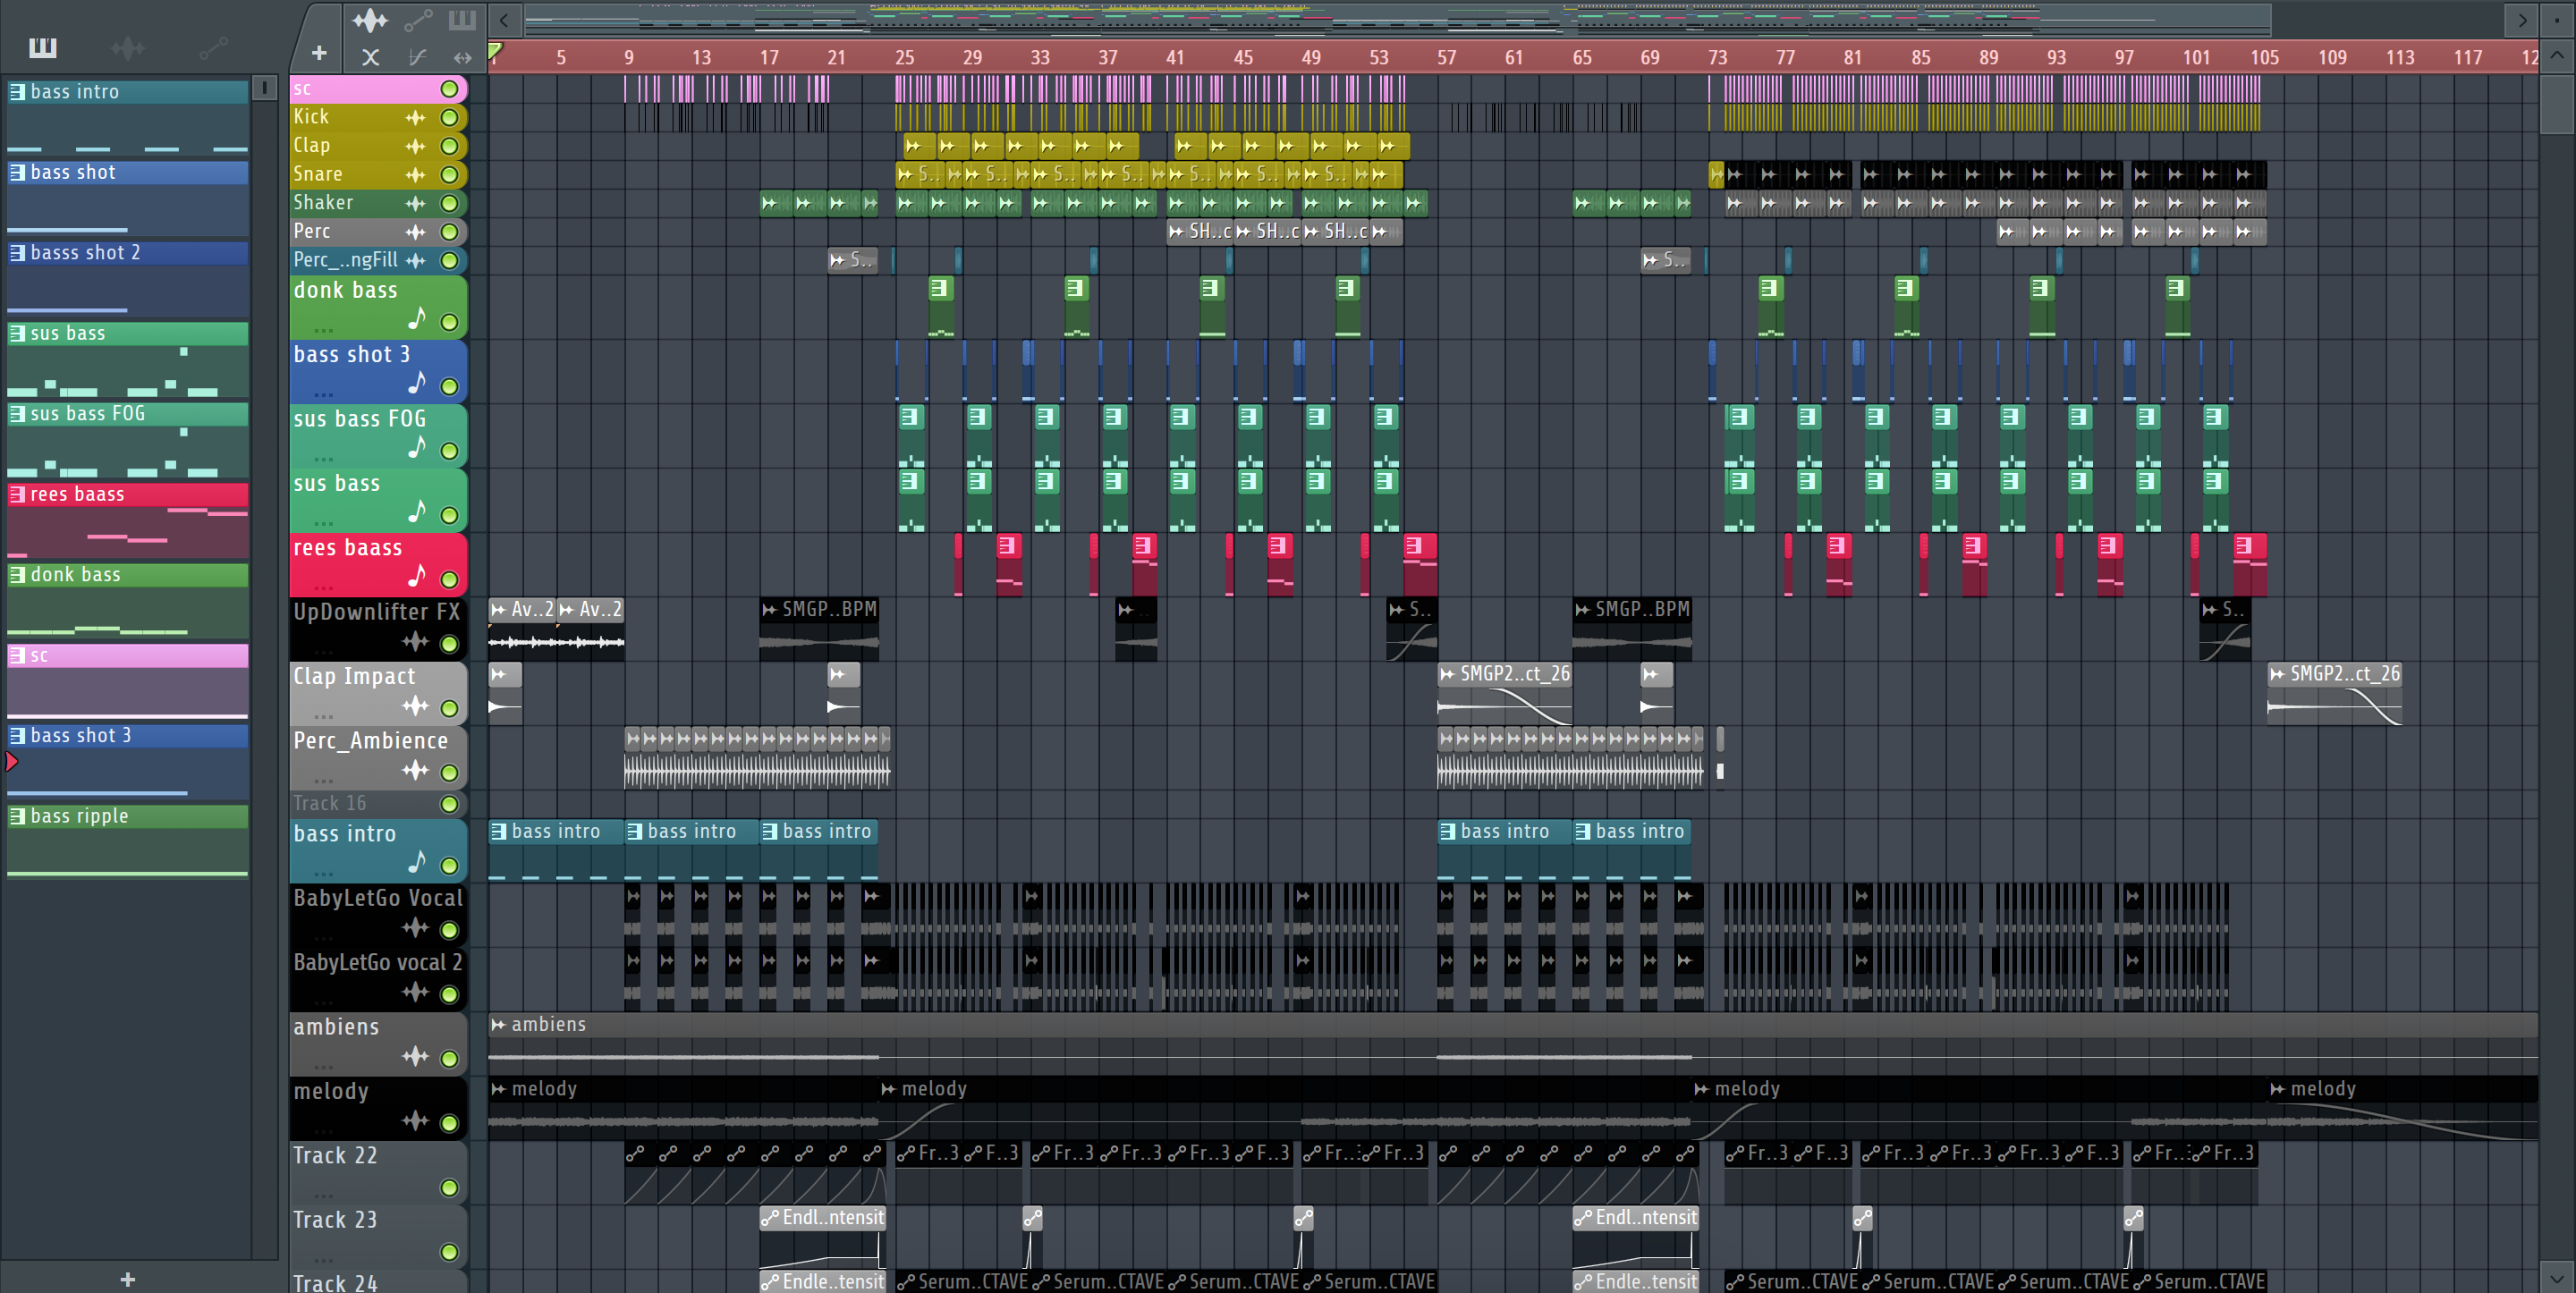This screenshot has width=2576, height=1293.
Task: Add a new pattern with bottom plus
Action: coord(128,1279)
